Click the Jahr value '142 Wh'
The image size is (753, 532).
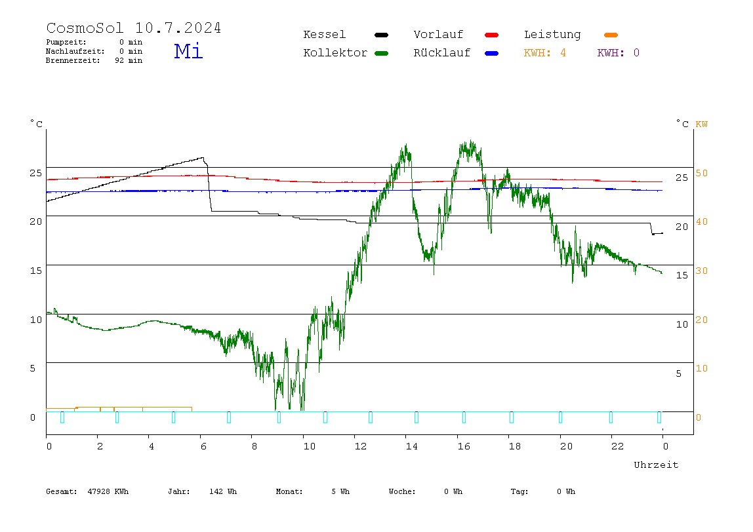[x=223, y=491]
